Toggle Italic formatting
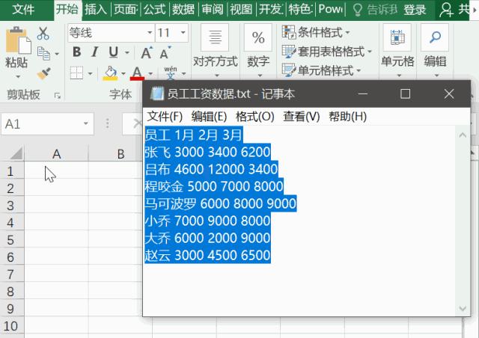Image resolution: width=479 pixels, height=338 pixels. (x=95, y=52)
